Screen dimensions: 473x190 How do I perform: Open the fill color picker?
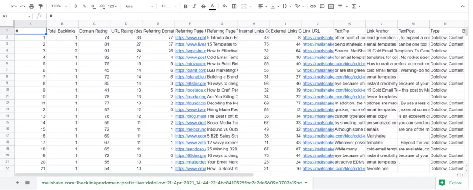pyautogui.click(x=224, y=6)
